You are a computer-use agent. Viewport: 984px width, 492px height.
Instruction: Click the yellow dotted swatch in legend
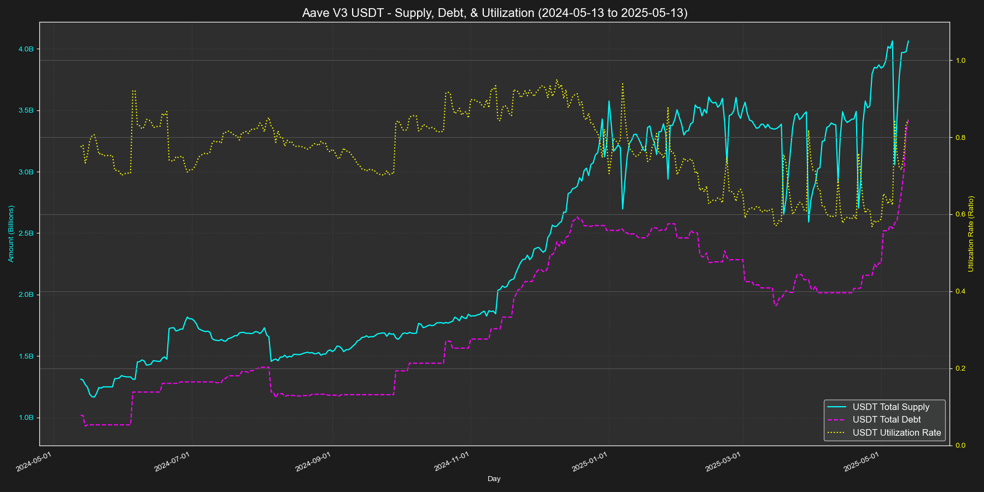(836, 432)
